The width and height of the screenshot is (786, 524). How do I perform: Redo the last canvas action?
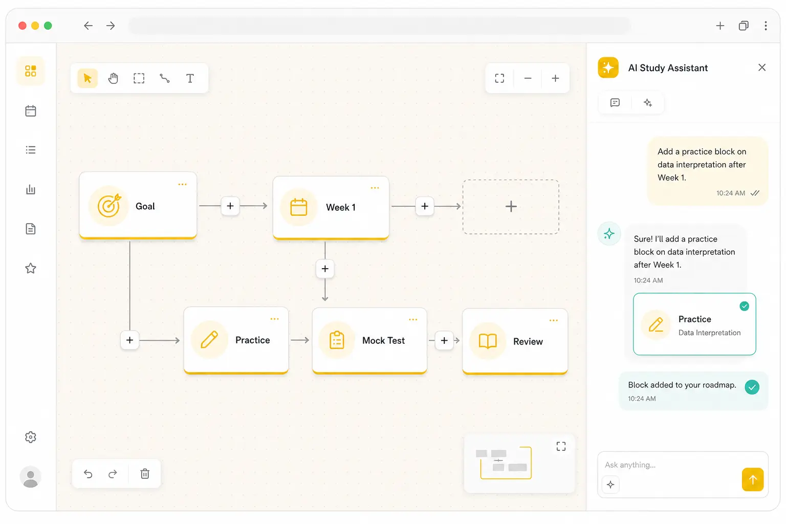click(x=113, y=474)
